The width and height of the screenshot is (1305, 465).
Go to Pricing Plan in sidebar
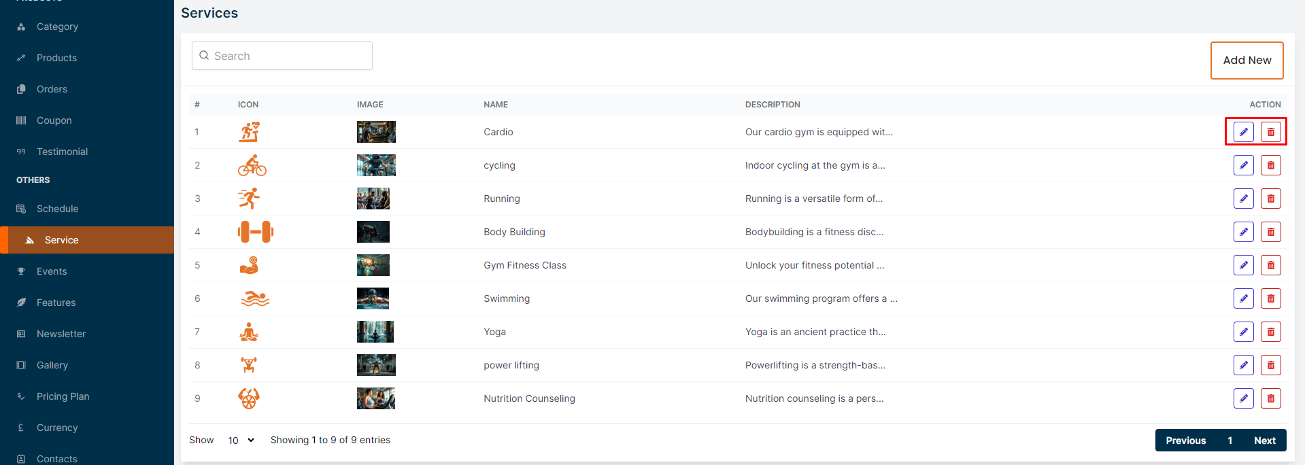[x=63, y=396]
